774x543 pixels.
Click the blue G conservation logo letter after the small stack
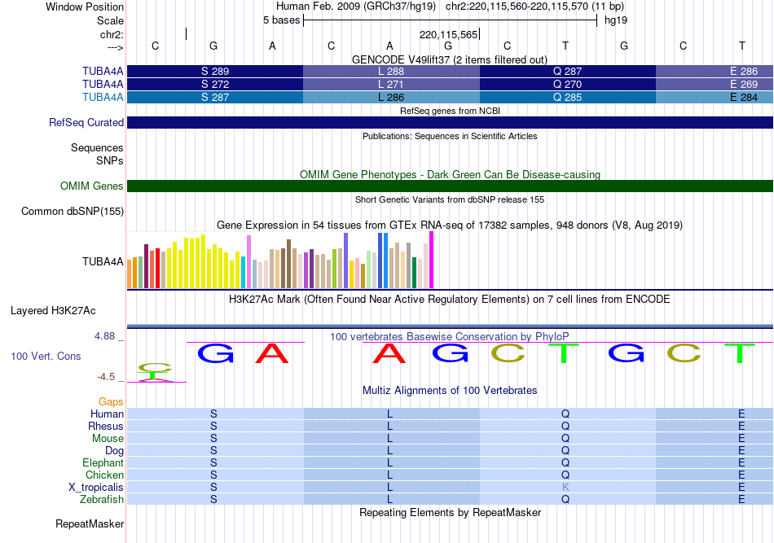[x=215, y=353]
